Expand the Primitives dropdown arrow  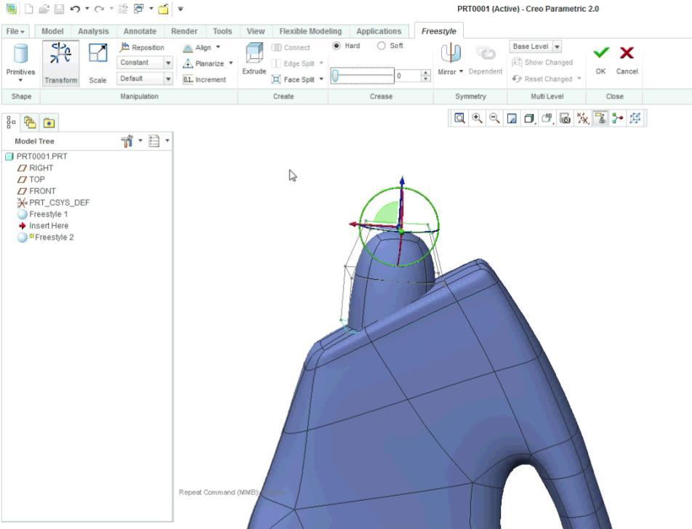click(20, 81)
